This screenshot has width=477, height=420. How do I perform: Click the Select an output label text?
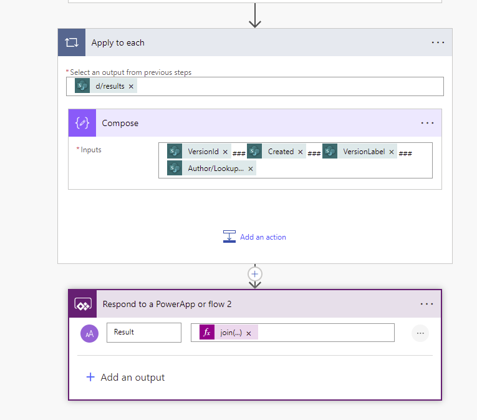pos(130,72)
